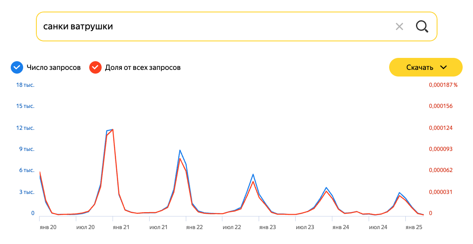Click the chart peak before янв 25
473x244 pixels.
coord(399,193)
